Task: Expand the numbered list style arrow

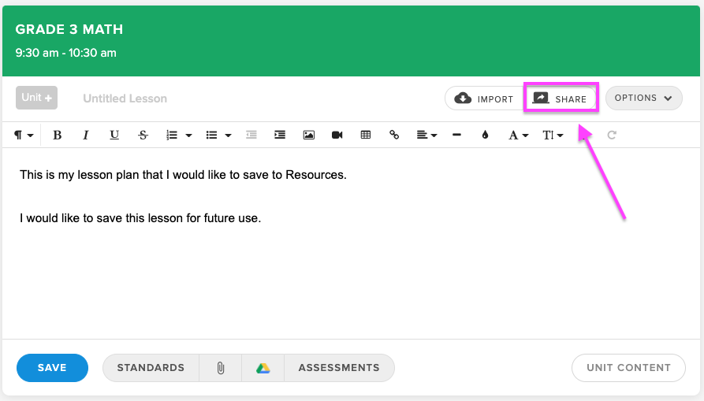Action: 188,136
